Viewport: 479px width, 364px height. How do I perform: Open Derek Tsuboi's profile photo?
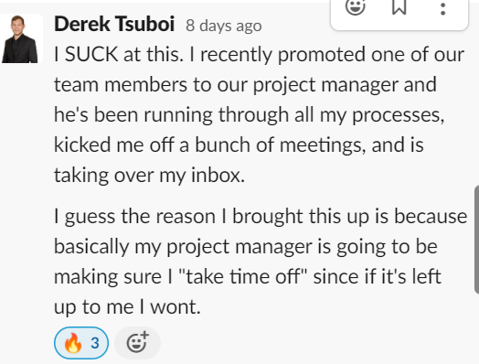[21, 38]
